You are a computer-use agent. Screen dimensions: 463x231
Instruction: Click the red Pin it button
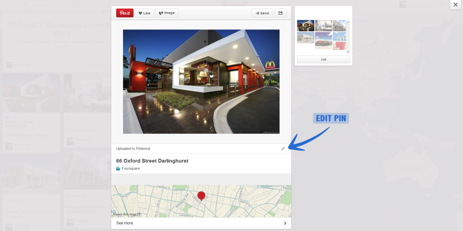pos(125,13)
